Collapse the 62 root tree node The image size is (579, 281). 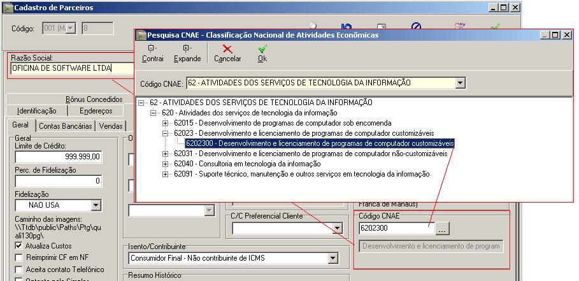(x=141, y=103)
